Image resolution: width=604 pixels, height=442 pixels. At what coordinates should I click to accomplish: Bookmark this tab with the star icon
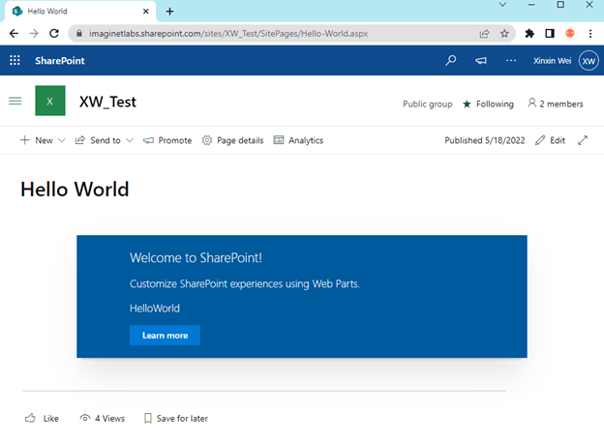click(x=504, y=34)
